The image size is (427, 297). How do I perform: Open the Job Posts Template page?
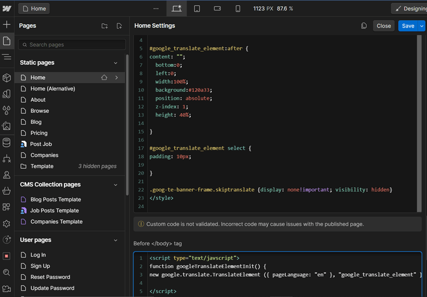pyautogui.click(x=70, y=210)
